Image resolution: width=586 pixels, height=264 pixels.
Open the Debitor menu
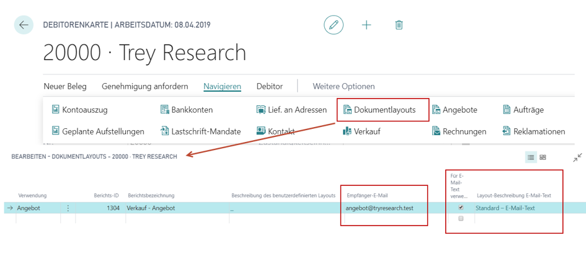pyautogui.click(x=270, y=87)
